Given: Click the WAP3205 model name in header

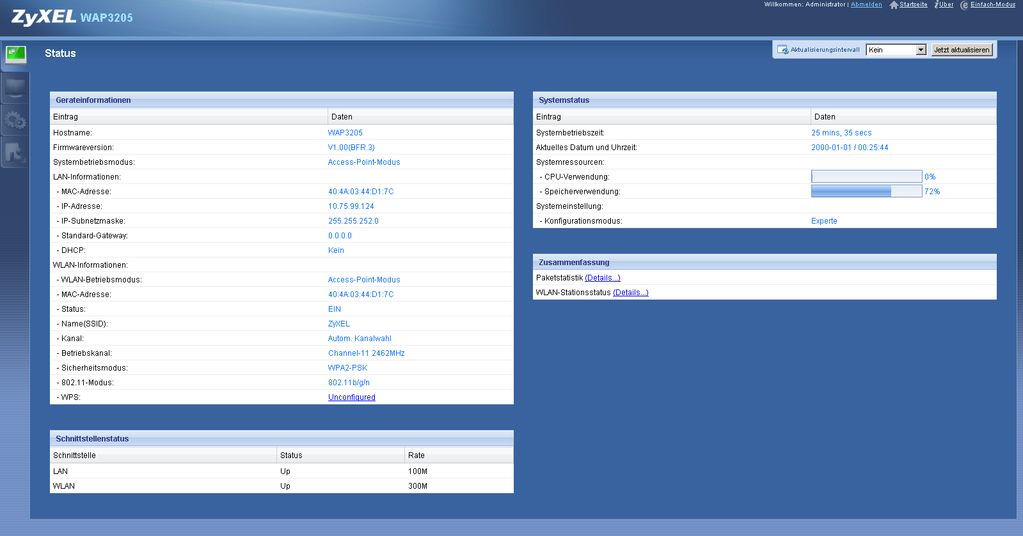Looking at the screenshot, I should 106,18.
